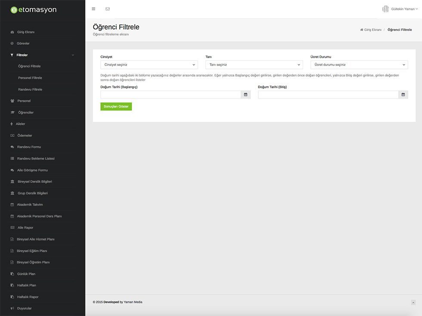The image size is (422, 316).
Task: Follow the Giriş Ekranı breadcrumb link
Action: (x=373, y=30)
